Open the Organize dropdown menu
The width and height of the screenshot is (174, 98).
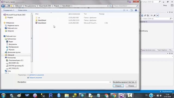point(9,10)
